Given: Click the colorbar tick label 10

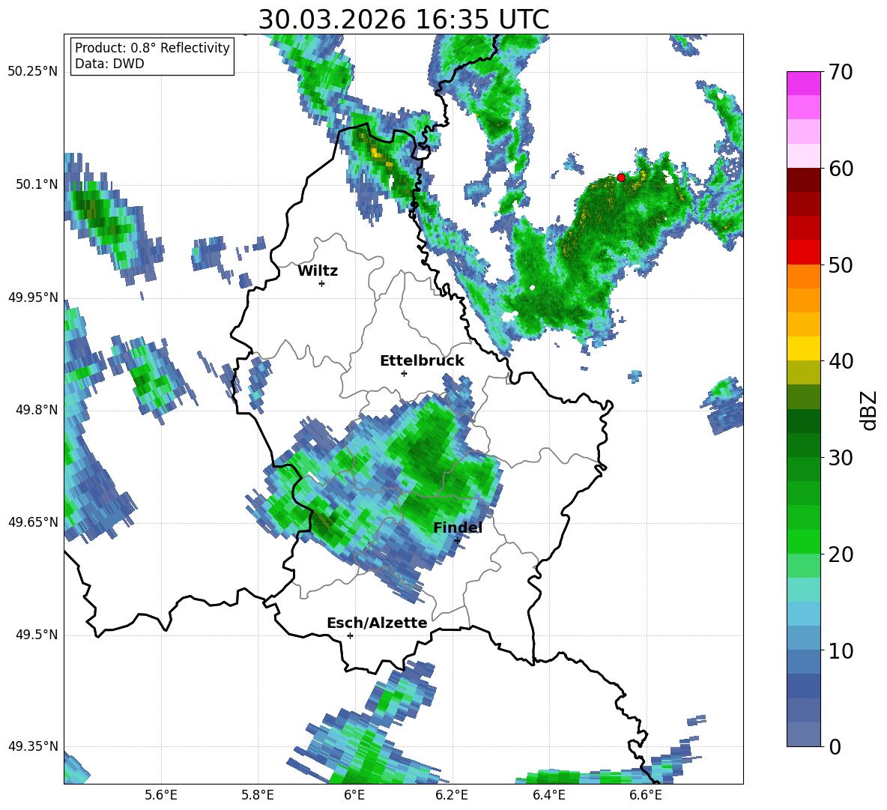Looking at the screenshot, I should 840,651.
